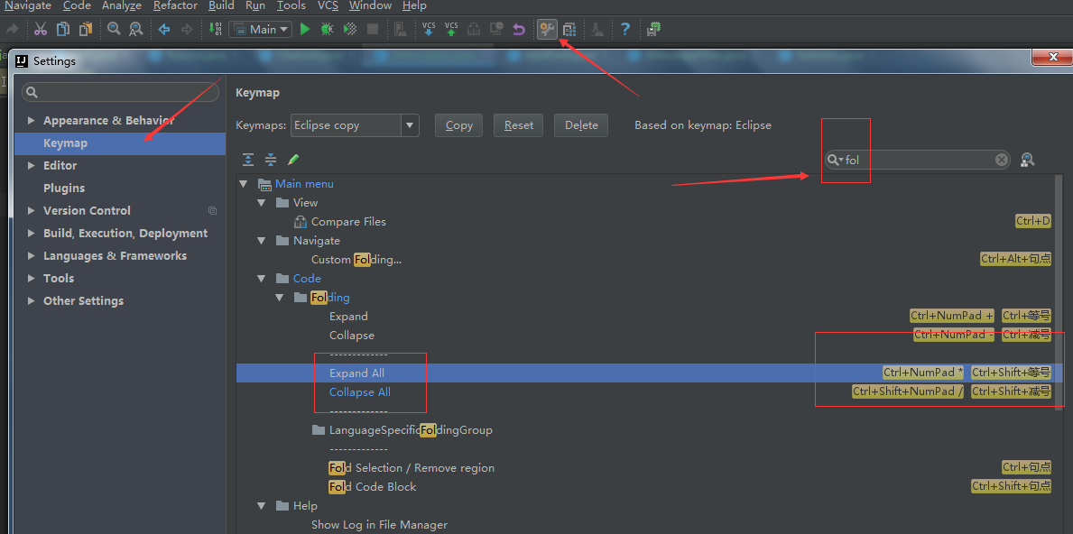This screenshot has height=534, width=1073.
Task: Open the VCS menu
Action: [x=328, y=5]
